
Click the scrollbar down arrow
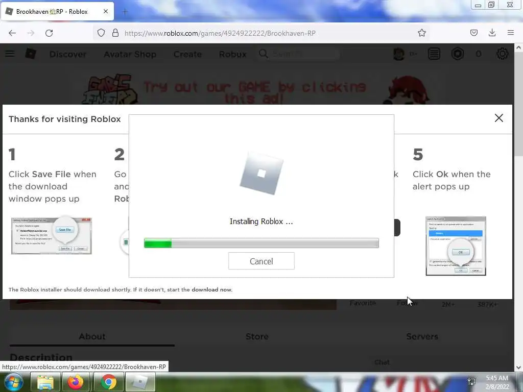518,367
